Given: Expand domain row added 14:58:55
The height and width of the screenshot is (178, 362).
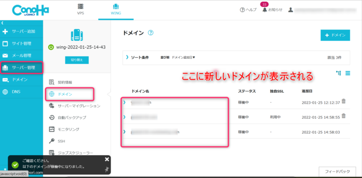Looking at the screenshot, I should coord(124,117).
